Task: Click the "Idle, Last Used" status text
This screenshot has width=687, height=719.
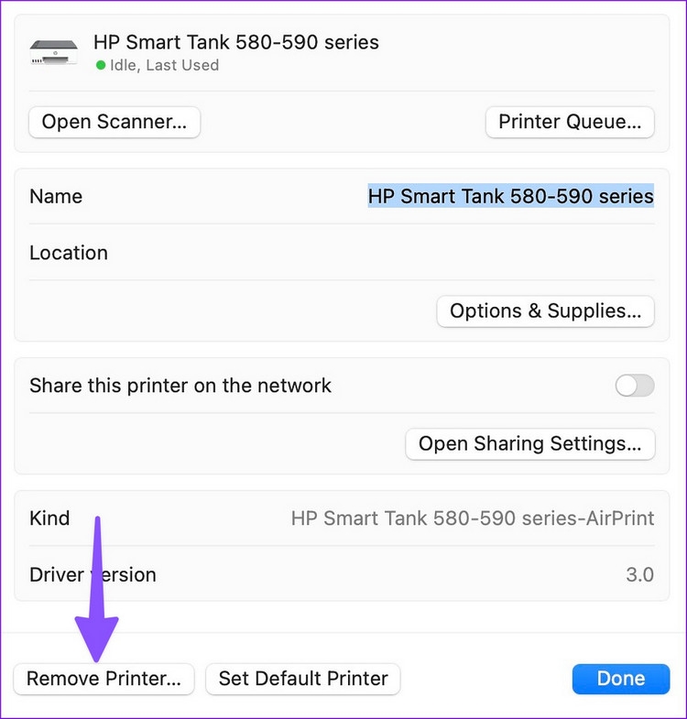Action: pos(164,65)
